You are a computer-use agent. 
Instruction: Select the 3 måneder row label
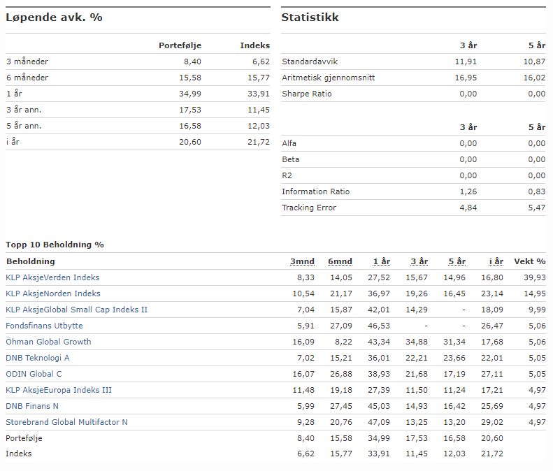(27, 61)
